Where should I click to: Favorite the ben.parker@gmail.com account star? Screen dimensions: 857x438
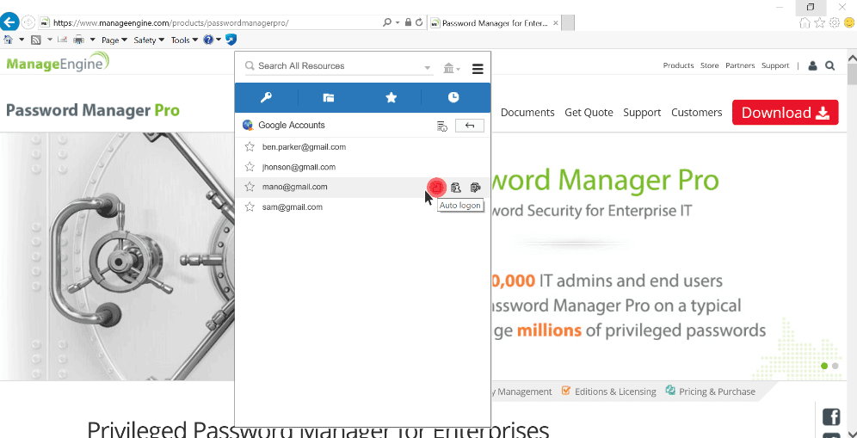[x=250, y=146]
